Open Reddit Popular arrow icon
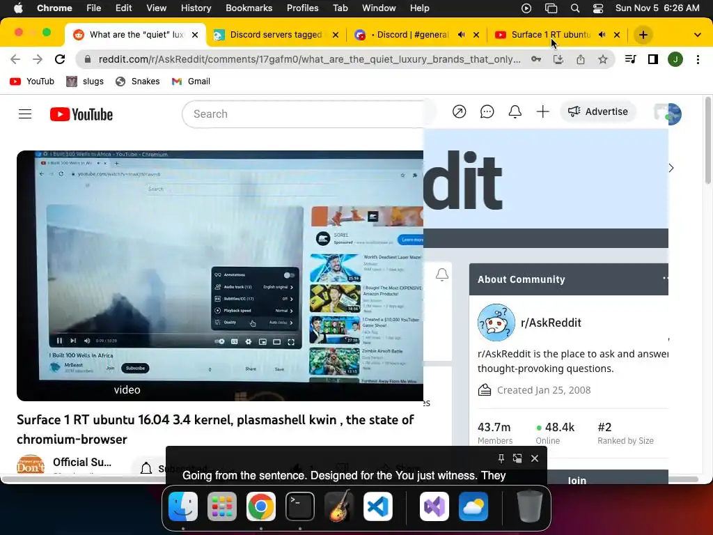The height and width of the screenshot is (535, 713). click(x=460, y=111)
